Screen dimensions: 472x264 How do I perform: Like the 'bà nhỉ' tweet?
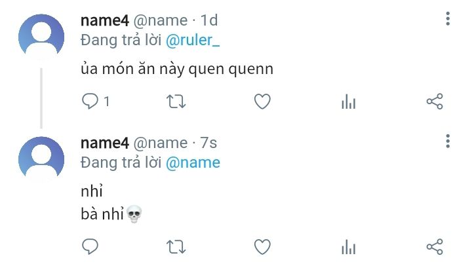coord(262,246)
